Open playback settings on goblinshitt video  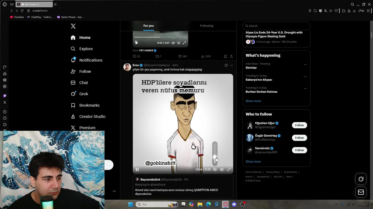coord(222,170)
